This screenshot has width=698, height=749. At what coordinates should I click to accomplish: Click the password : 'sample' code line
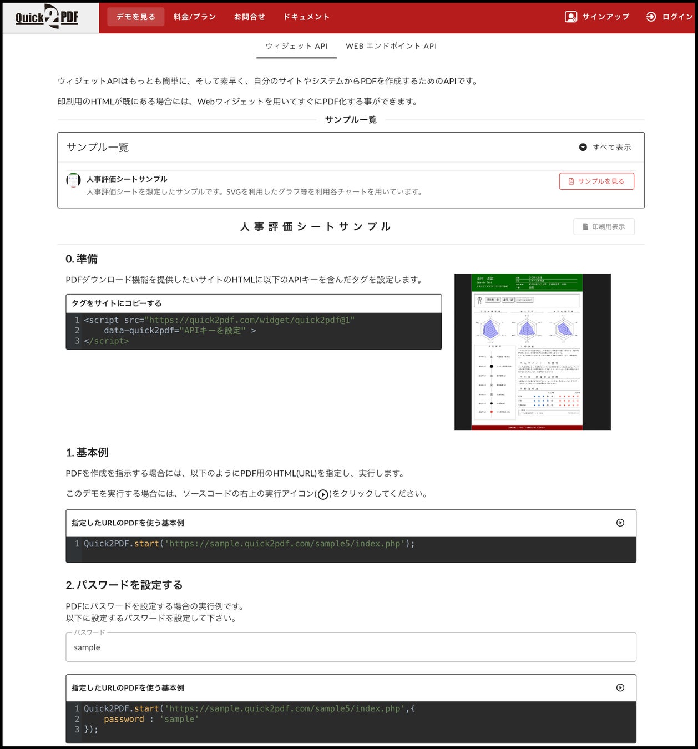(151, 719)
